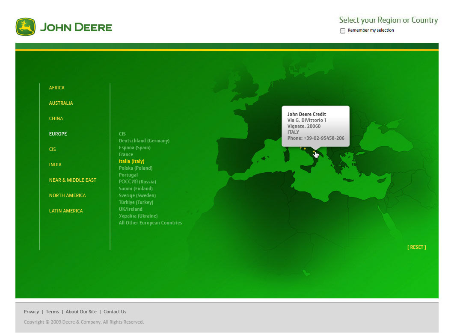
Task: Click the John Deere leaping deer logo
Action: point(26,27)
